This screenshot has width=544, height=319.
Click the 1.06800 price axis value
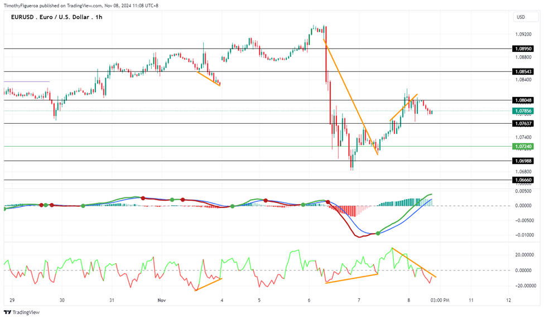(523, 172)
